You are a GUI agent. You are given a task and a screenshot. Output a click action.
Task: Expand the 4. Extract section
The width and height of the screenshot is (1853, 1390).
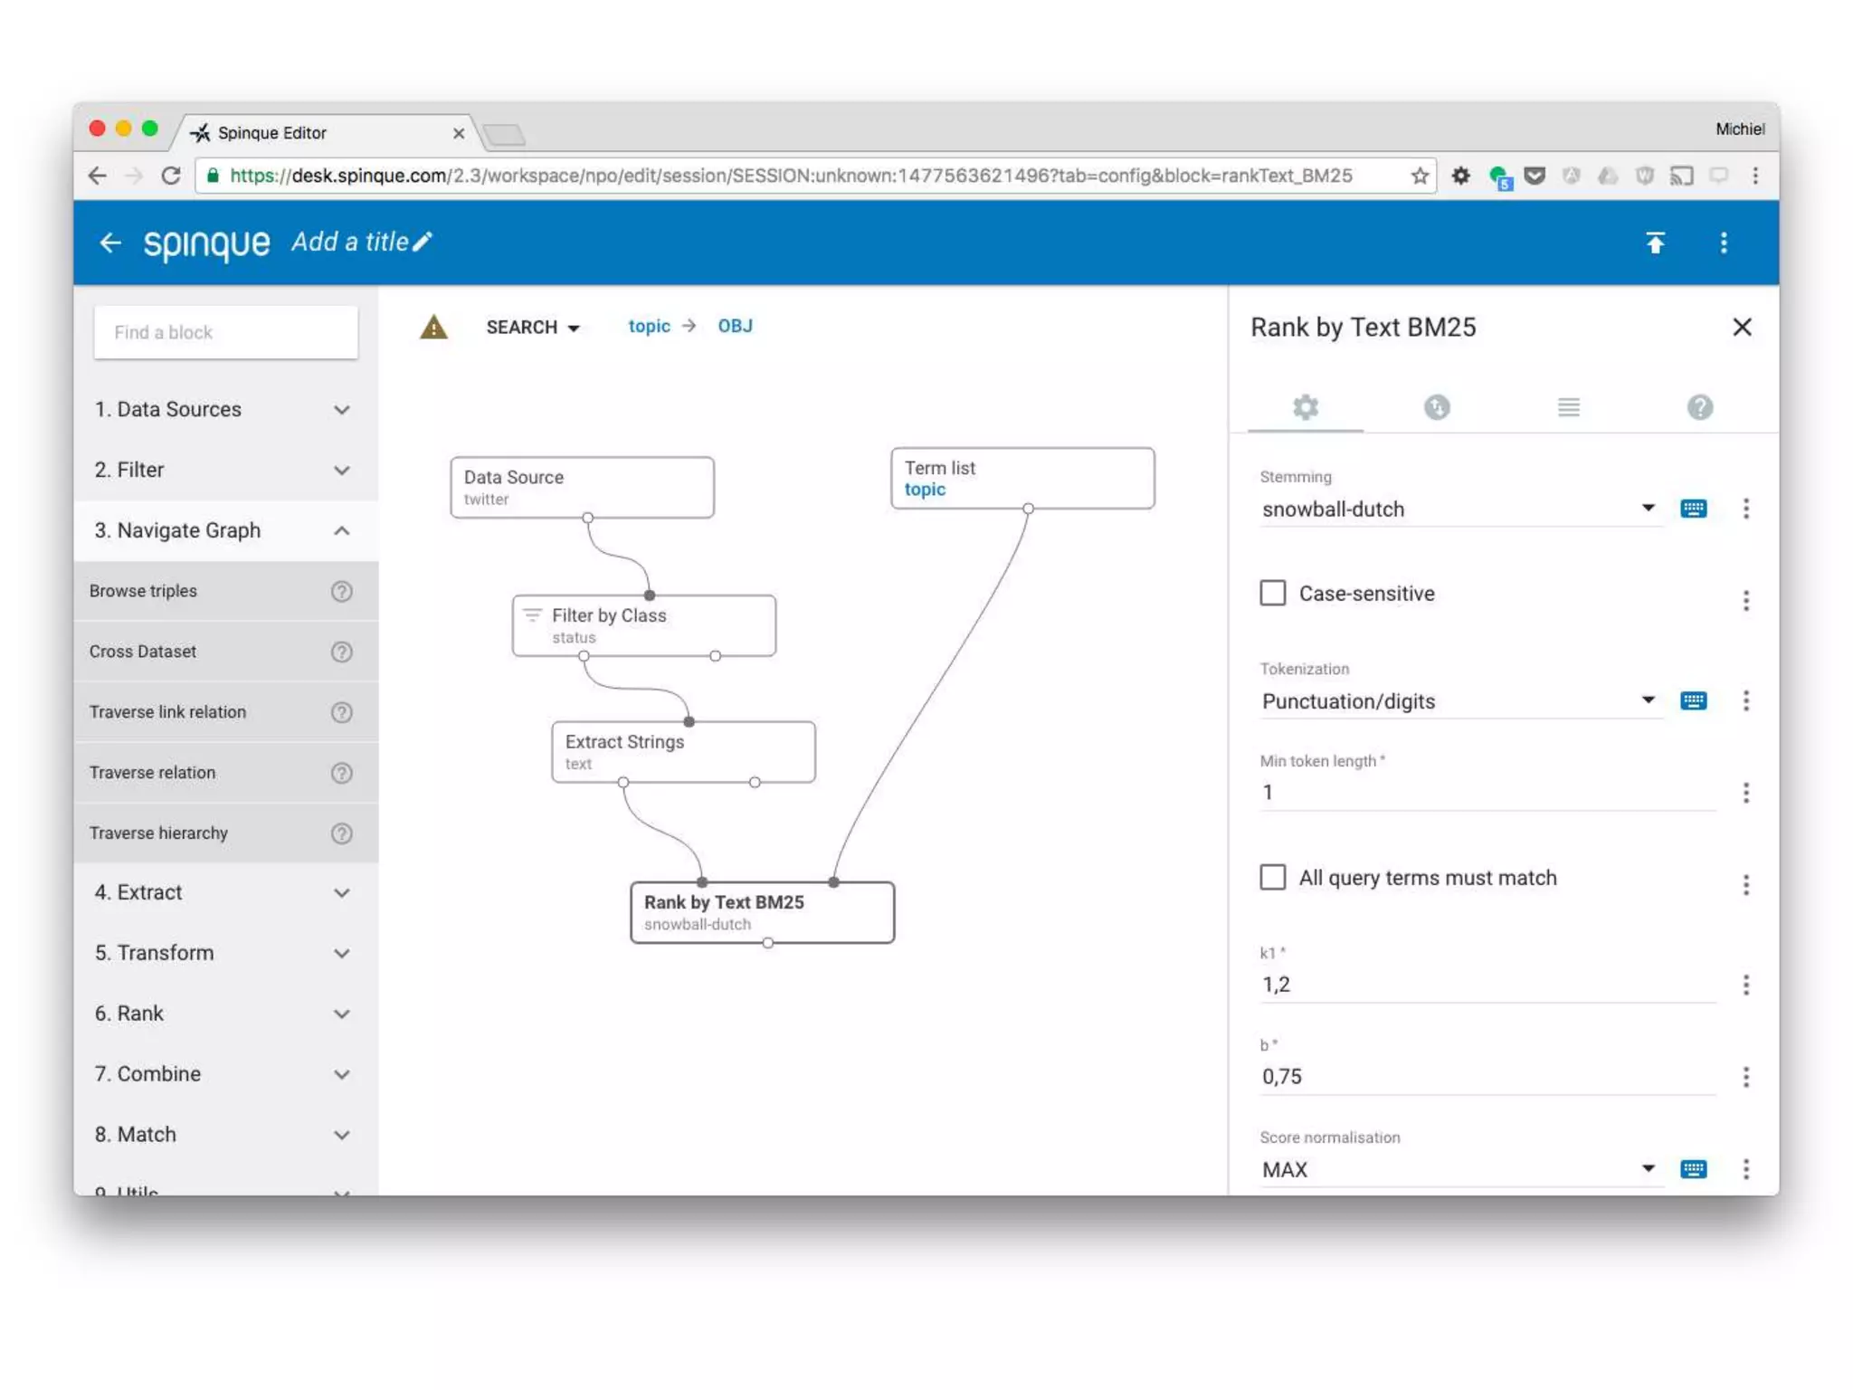click(225, 892)
